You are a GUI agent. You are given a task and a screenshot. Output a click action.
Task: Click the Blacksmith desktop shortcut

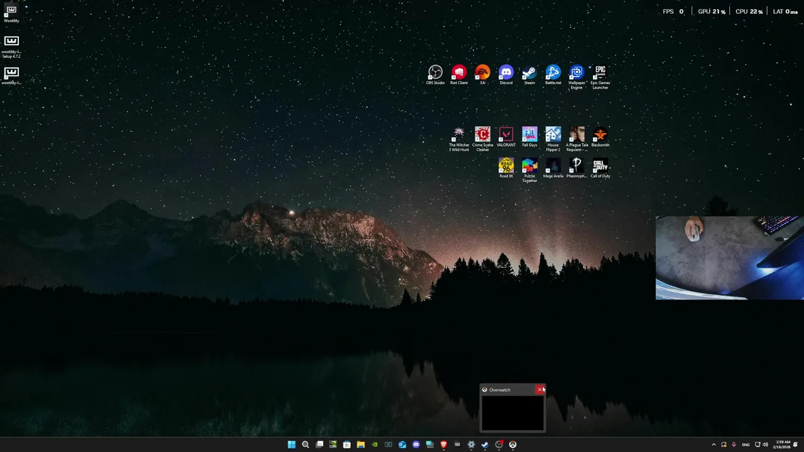(x=600, y=137)
